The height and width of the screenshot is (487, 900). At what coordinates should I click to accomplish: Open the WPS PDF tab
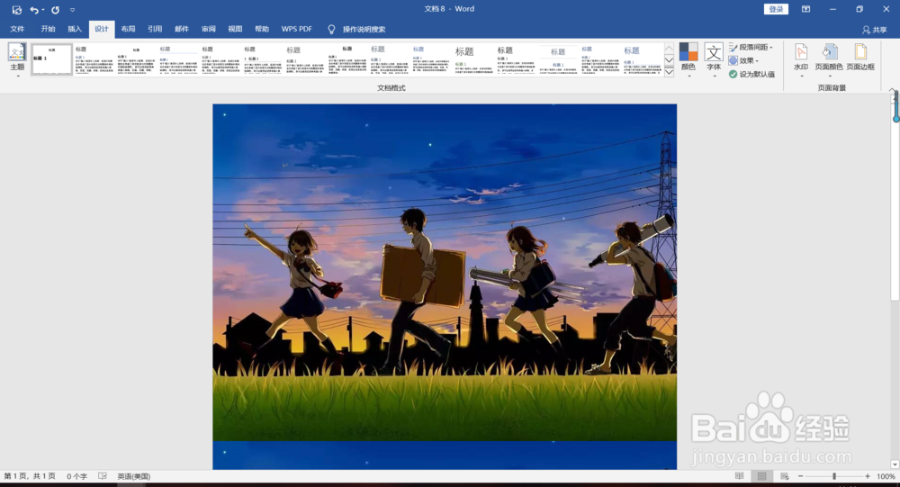pyautogui.click(x=297, y=29)
